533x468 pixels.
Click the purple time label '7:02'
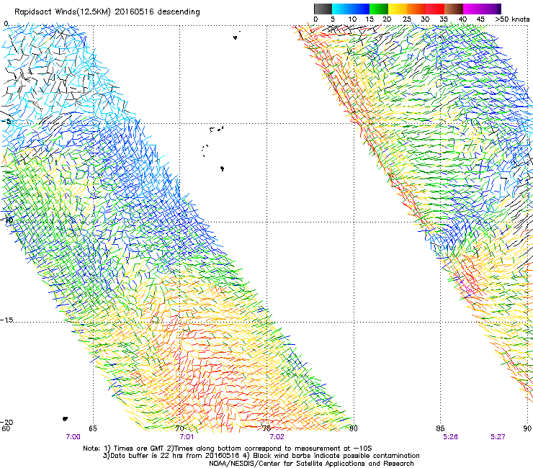(x=277, y=437)
